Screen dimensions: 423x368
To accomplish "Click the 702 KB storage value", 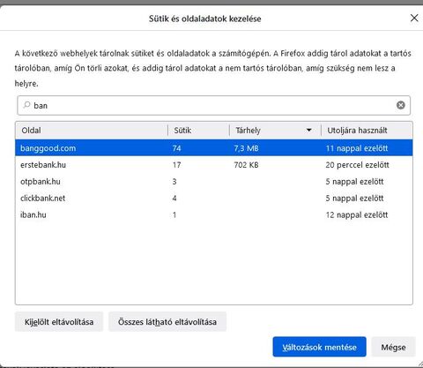I will [x=246, y=165].
